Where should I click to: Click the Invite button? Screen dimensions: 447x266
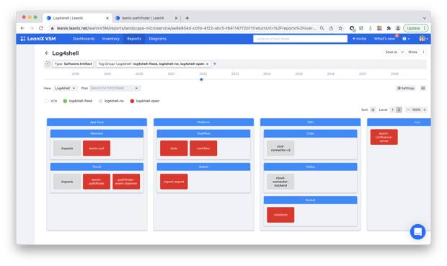click(x=359, y=39)
